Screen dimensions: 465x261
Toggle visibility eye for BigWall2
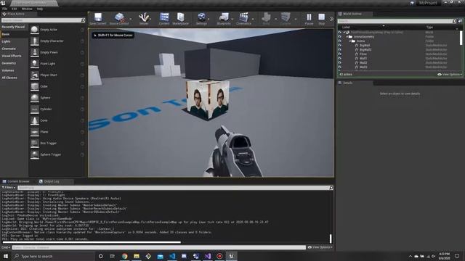tap(339, 50)
